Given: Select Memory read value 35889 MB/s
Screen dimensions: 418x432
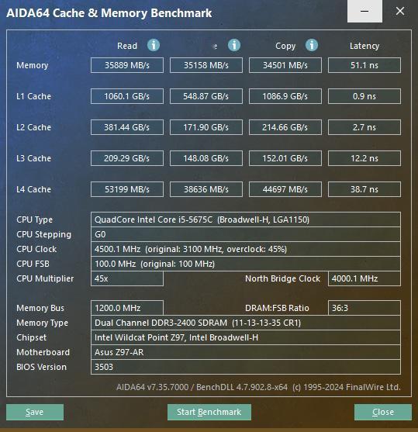Looking at the screenshot, I should click(127, 65).
